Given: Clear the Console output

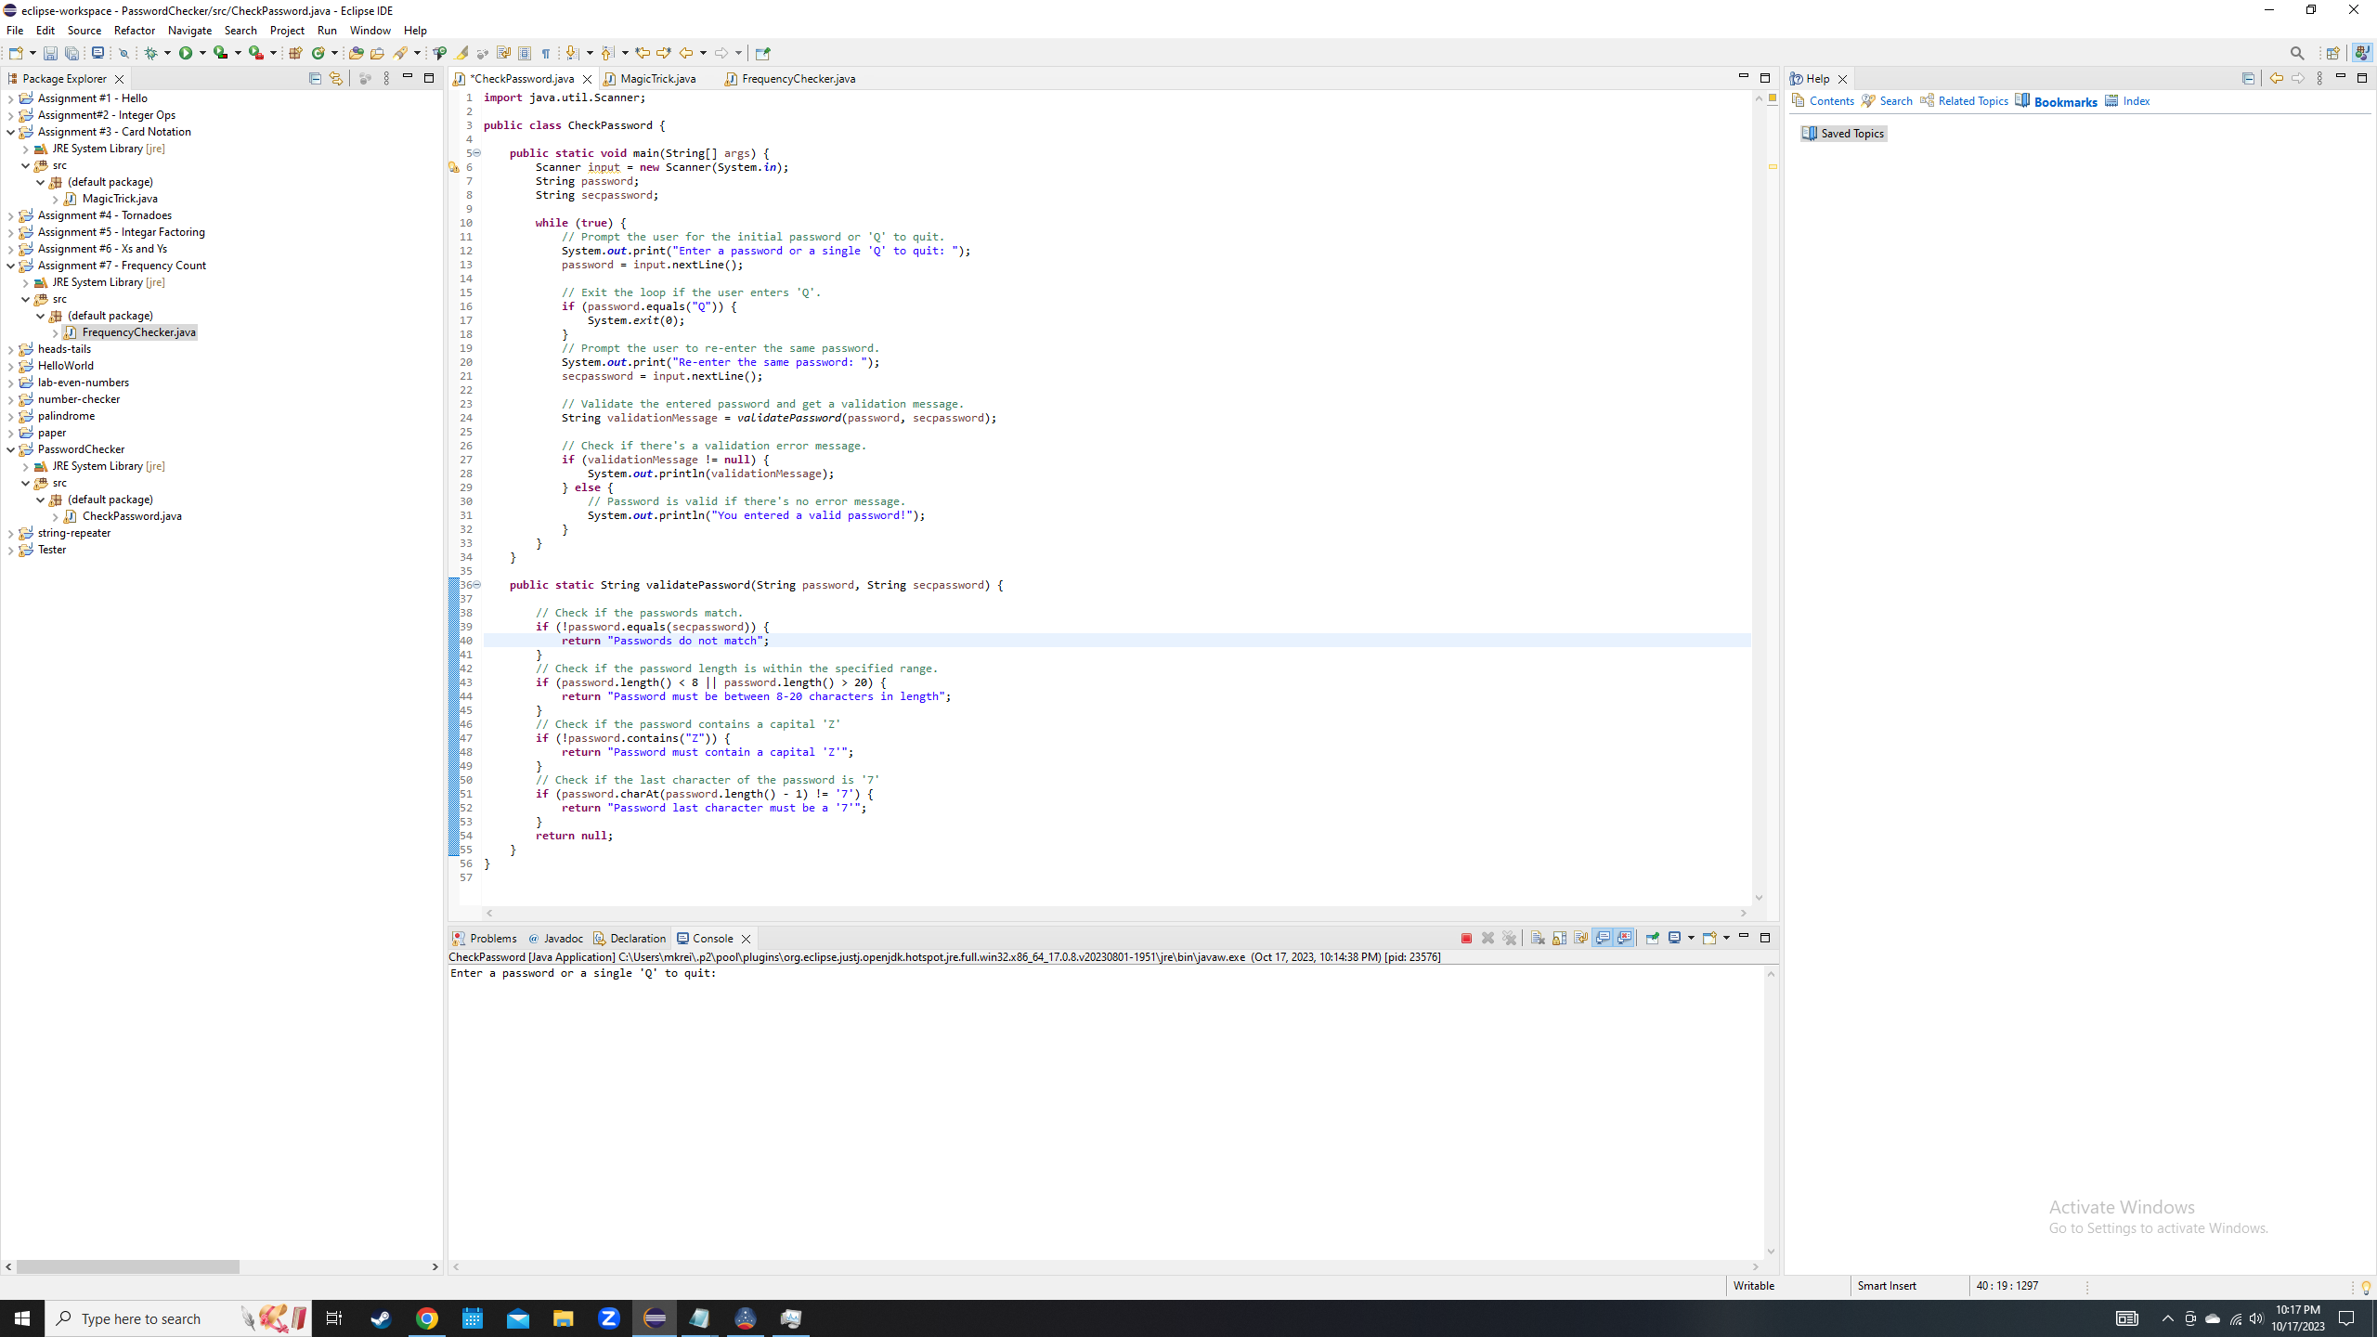Looking at the screenshot, I should pyautogui.click(x=1537, y=939).
